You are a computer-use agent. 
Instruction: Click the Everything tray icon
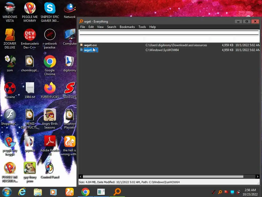pyautogui.click(x=220, y=192)
